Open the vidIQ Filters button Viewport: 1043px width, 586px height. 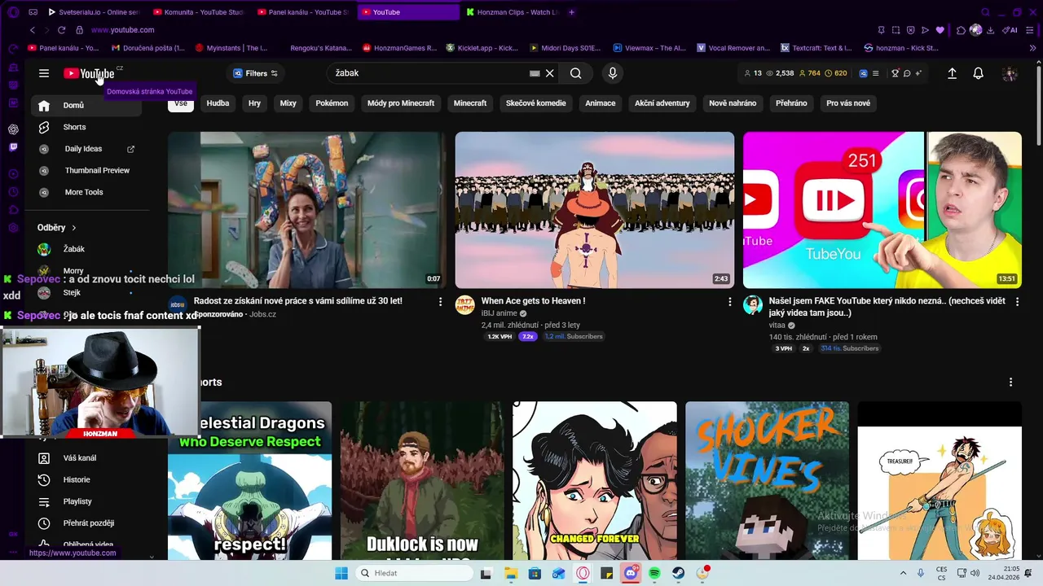tap(256, 73)
